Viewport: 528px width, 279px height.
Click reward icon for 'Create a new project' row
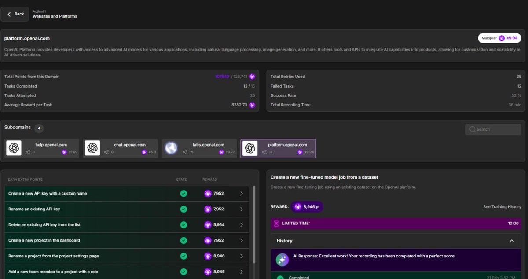pos(208,240)
